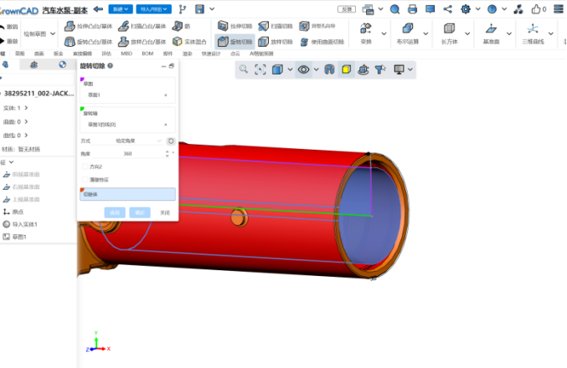
Task: Click the branch/version icon in title bar
Action: [183, 9]
